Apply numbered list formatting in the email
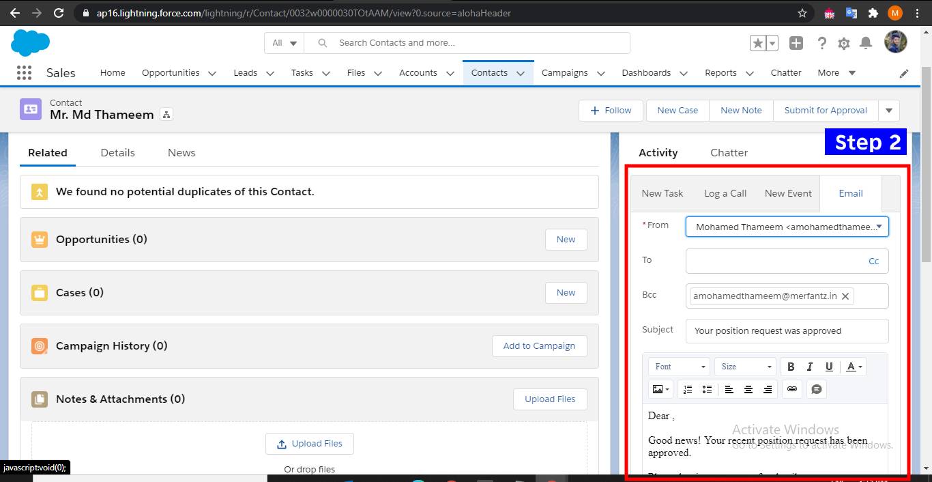This screenshot has width=932, height=482. (x=688, y=389)
